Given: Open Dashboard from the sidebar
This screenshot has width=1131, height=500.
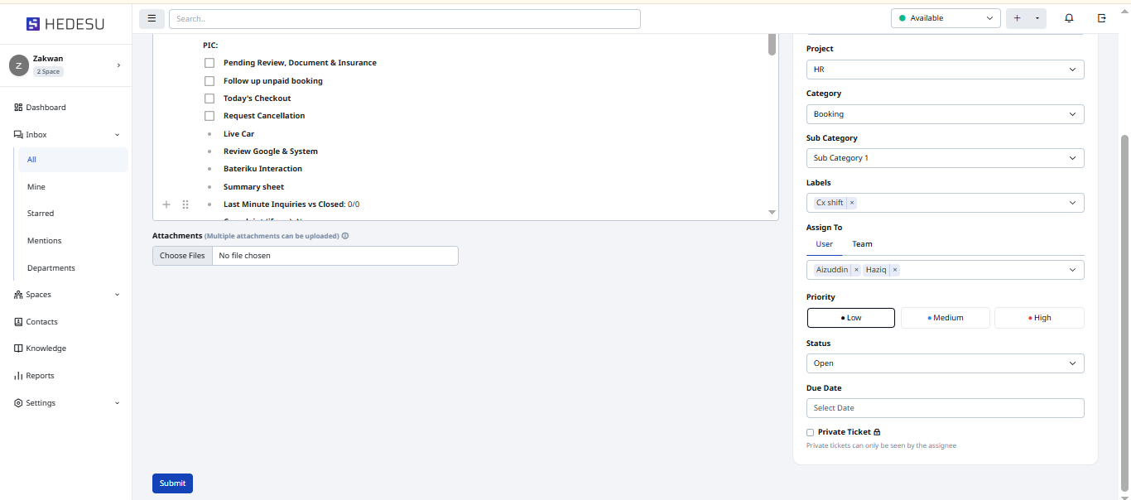Looking at the screenshot, I should pyautogui.click(x=46, y=108).
